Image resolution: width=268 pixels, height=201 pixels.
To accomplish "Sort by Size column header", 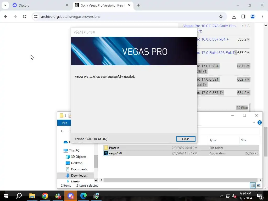I will pos(249,140).
